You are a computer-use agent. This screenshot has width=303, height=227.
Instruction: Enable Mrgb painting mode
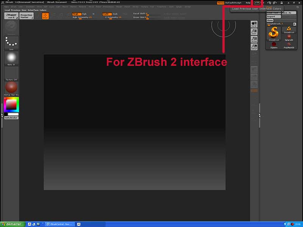tap(78, 14)
